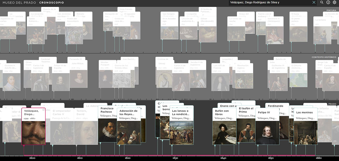Screen dimensions: 339x161
Task: Jump to year 1650 on timeline
Action: [271, 158]
